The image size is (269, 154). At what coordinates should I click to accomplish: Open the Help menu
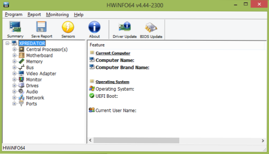(78, 15)
